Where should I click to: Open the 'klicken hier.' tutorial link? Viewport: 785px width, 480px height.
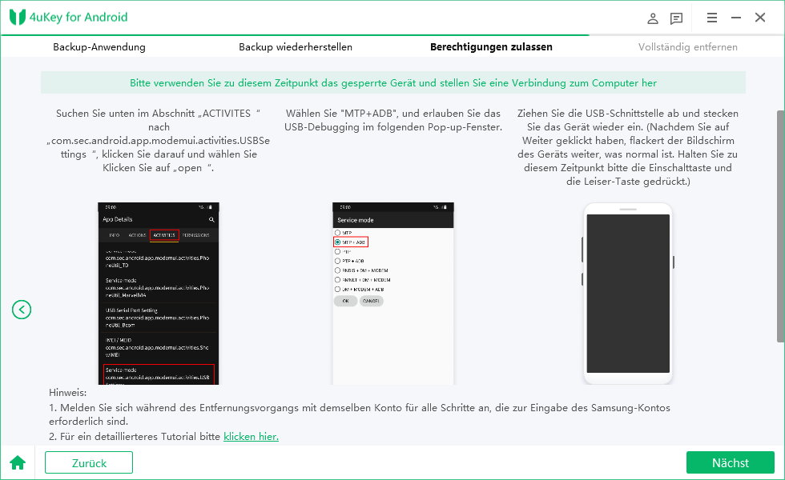pyautogui.click(x=251, y=437)
